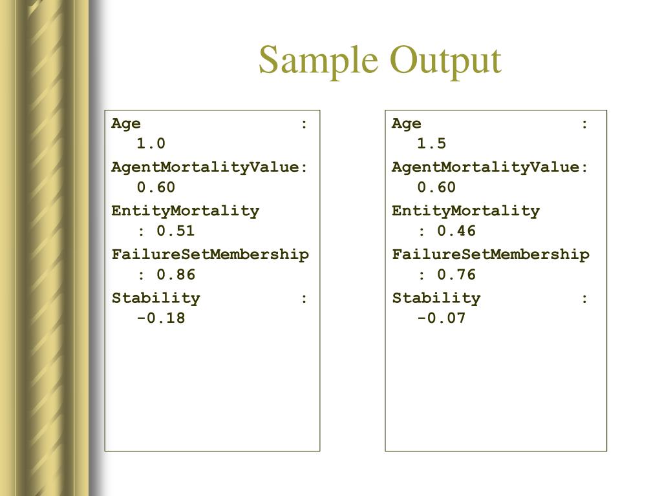662x496 pixels.
Task: Click the 0.46 EntityMortality value
Action: (x=456, y=231)
